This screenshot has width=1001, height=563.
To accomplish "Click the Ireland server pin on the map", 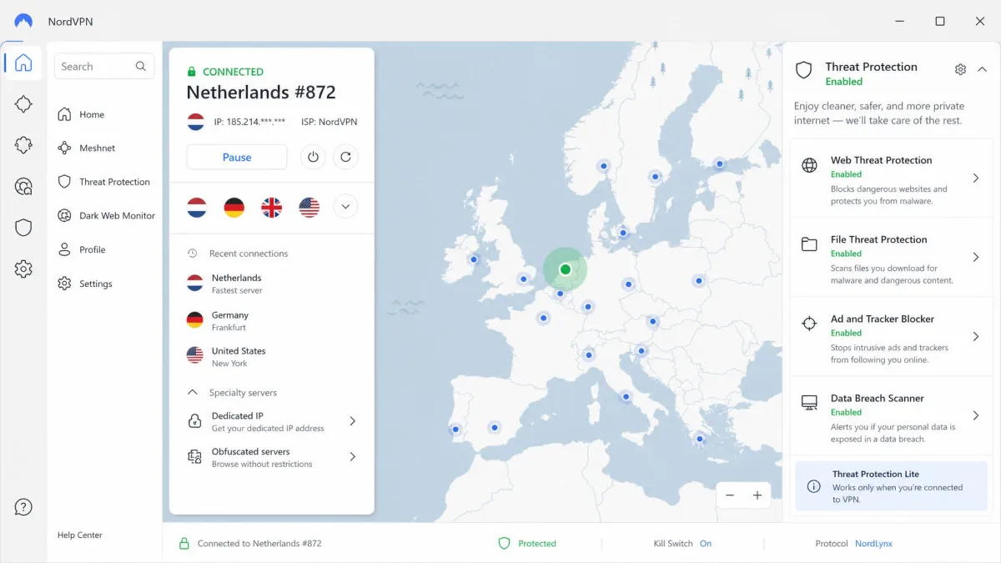I will [x=474, y=259].
